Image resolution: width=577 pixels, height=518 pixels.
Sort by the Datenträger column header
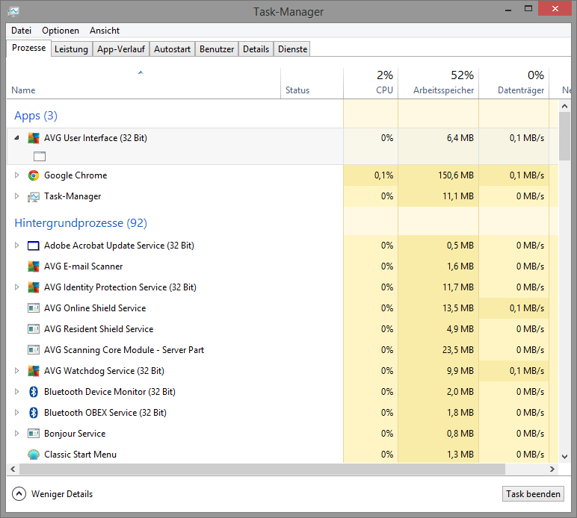(x=514, y=84)
